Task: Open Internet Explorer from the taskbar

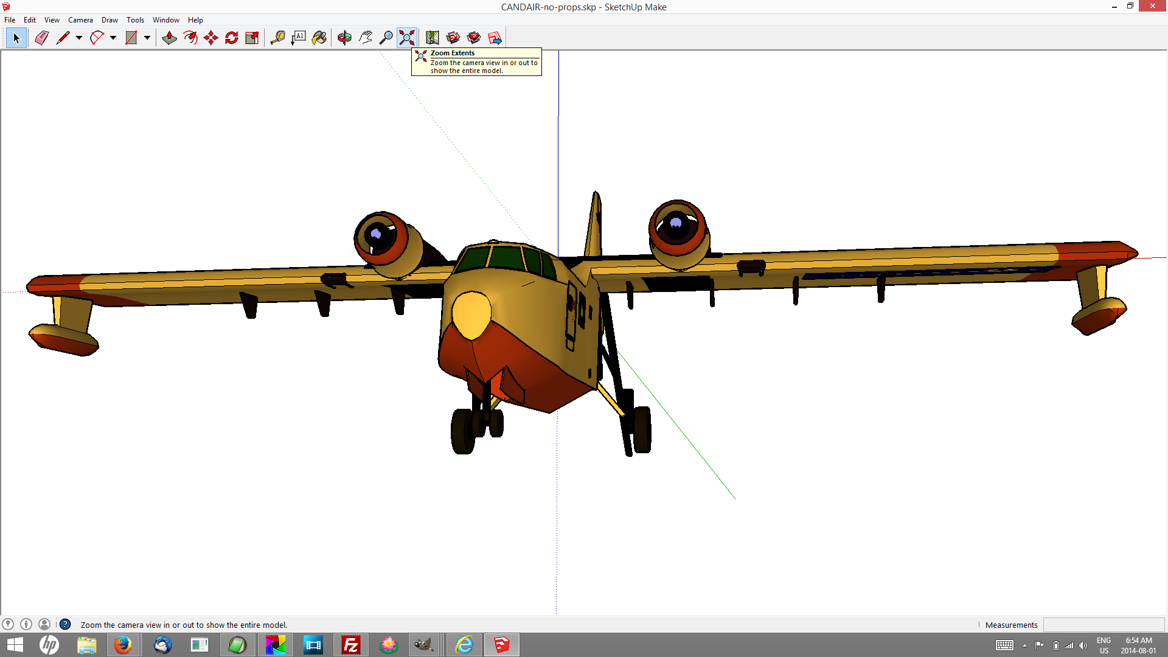Action: (464, 645)
